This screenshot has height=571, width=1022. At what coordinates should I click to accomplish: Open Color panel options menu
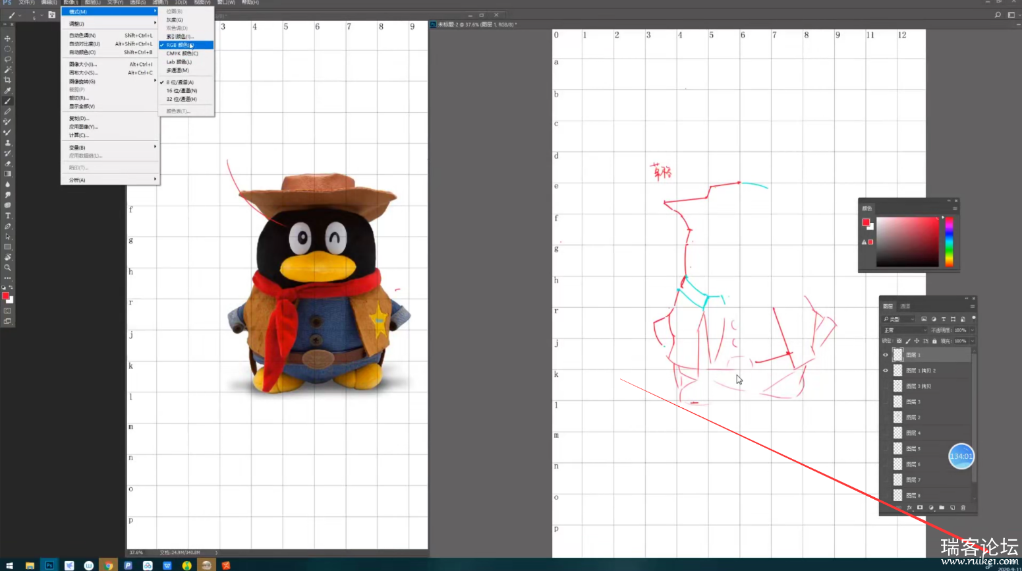(955, 208)
